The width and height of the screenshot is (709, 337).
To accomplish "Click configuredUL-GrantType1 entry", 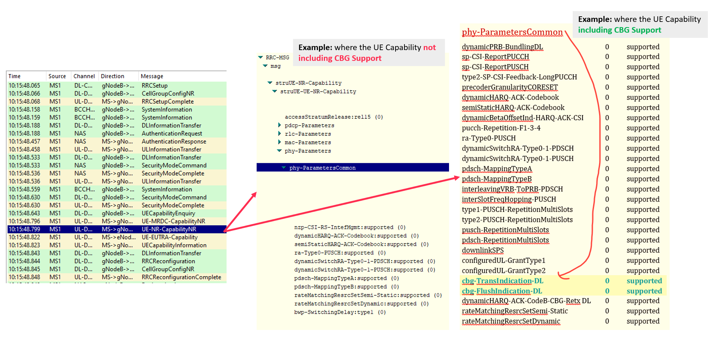I will pyautogui.click(x=503, y=261).
